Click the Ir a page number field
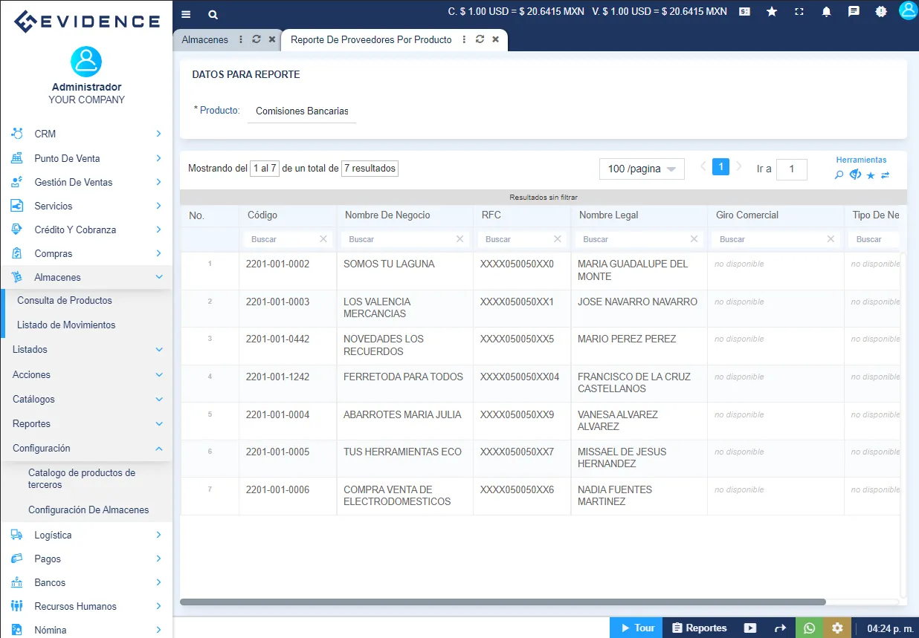919x638 pixels. (792, 169)
